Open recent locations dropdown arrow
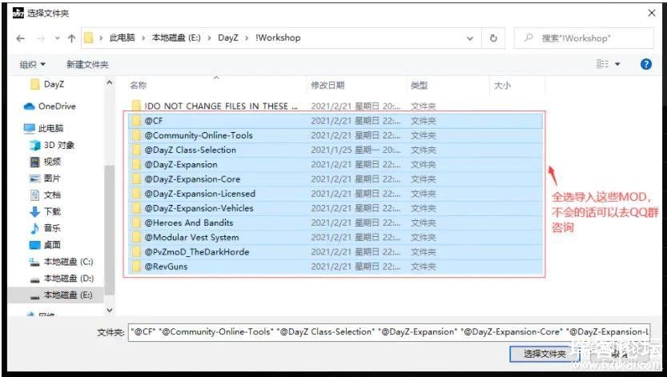Screen dimensions: 667x377 pyautogui.click(x=57, y=38)
